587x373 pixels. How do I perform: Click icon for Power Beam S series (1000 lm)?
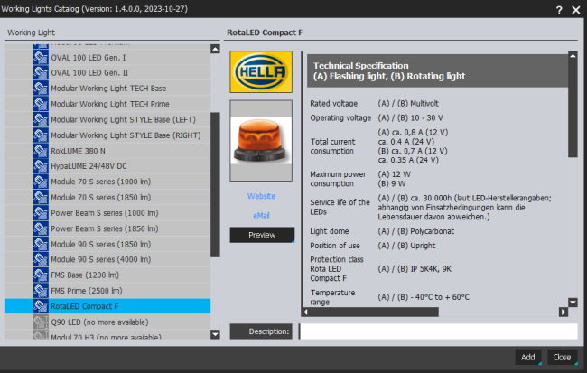41,213
